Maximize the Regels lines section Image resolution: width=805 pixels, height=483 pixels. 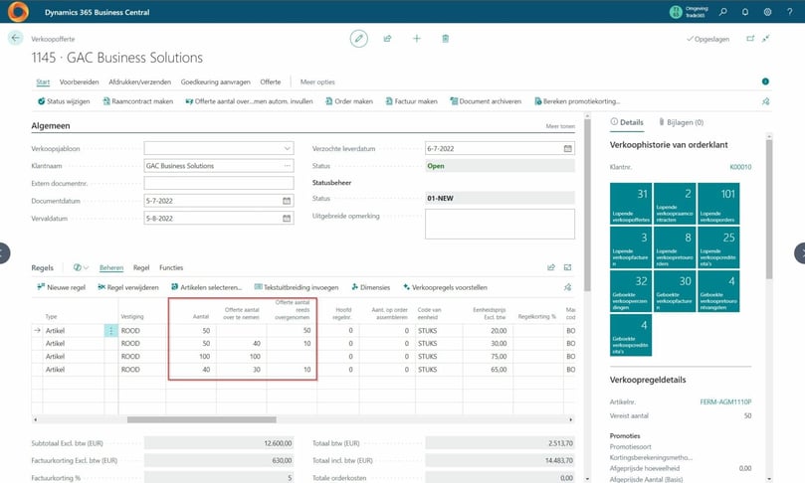(567, 267)
